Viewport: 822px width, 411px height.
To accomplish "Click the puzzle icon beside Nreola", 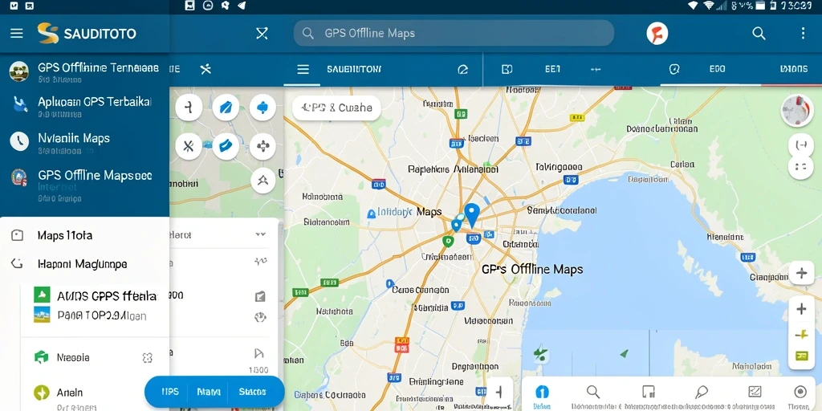I will (148, 358).
